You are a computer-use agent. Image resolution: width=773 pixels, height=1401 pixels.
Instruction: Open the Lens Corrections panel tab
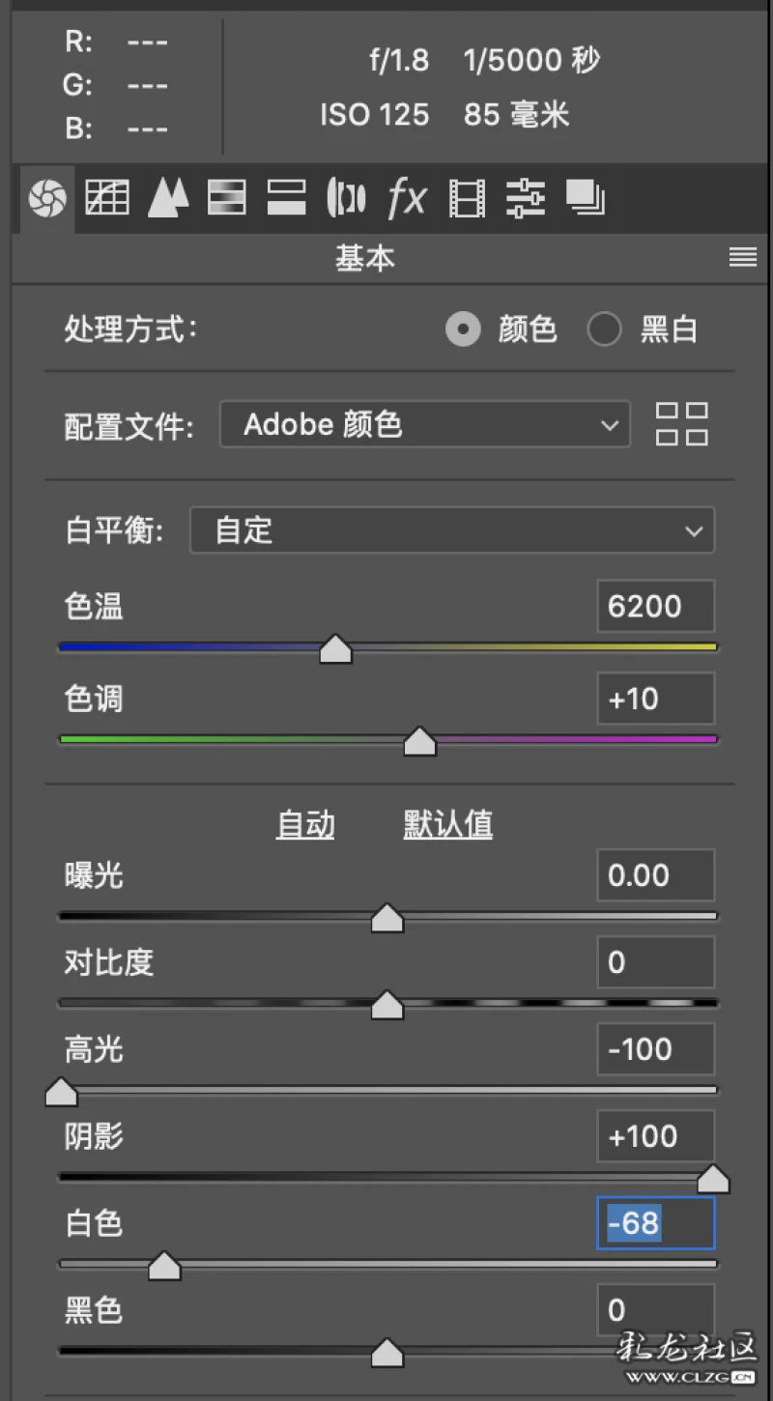point(346,198)
